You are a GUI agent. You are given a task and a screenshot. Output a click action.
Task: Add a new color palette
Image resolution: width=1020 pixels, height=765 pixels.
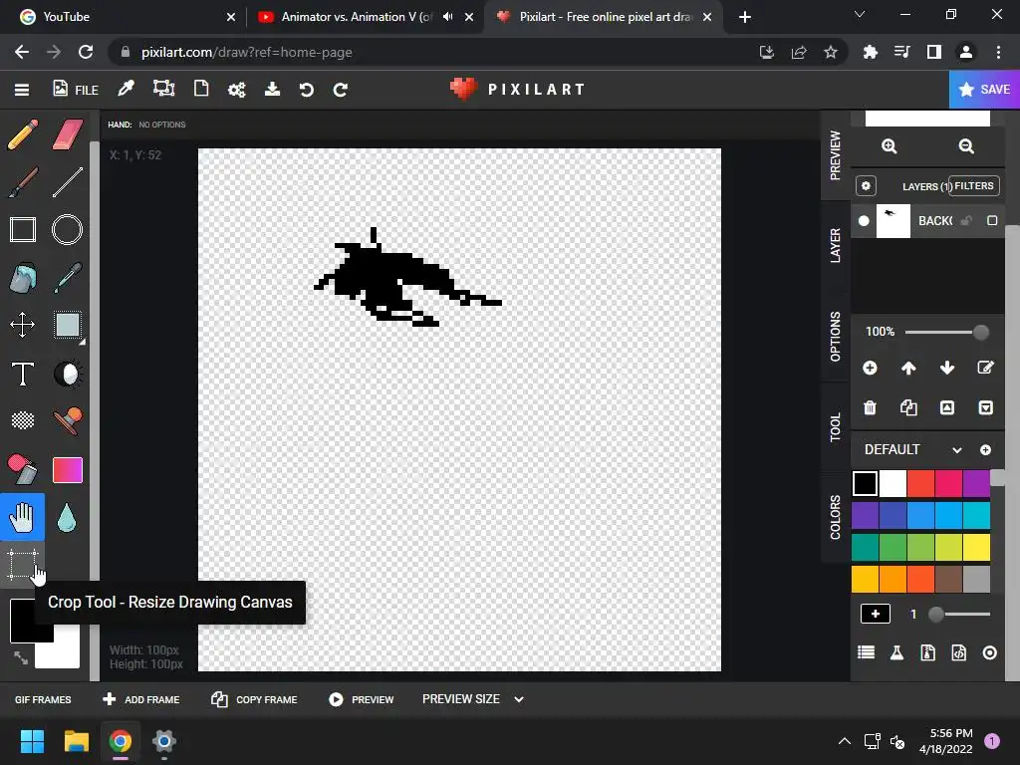click(x=985, y=450)
